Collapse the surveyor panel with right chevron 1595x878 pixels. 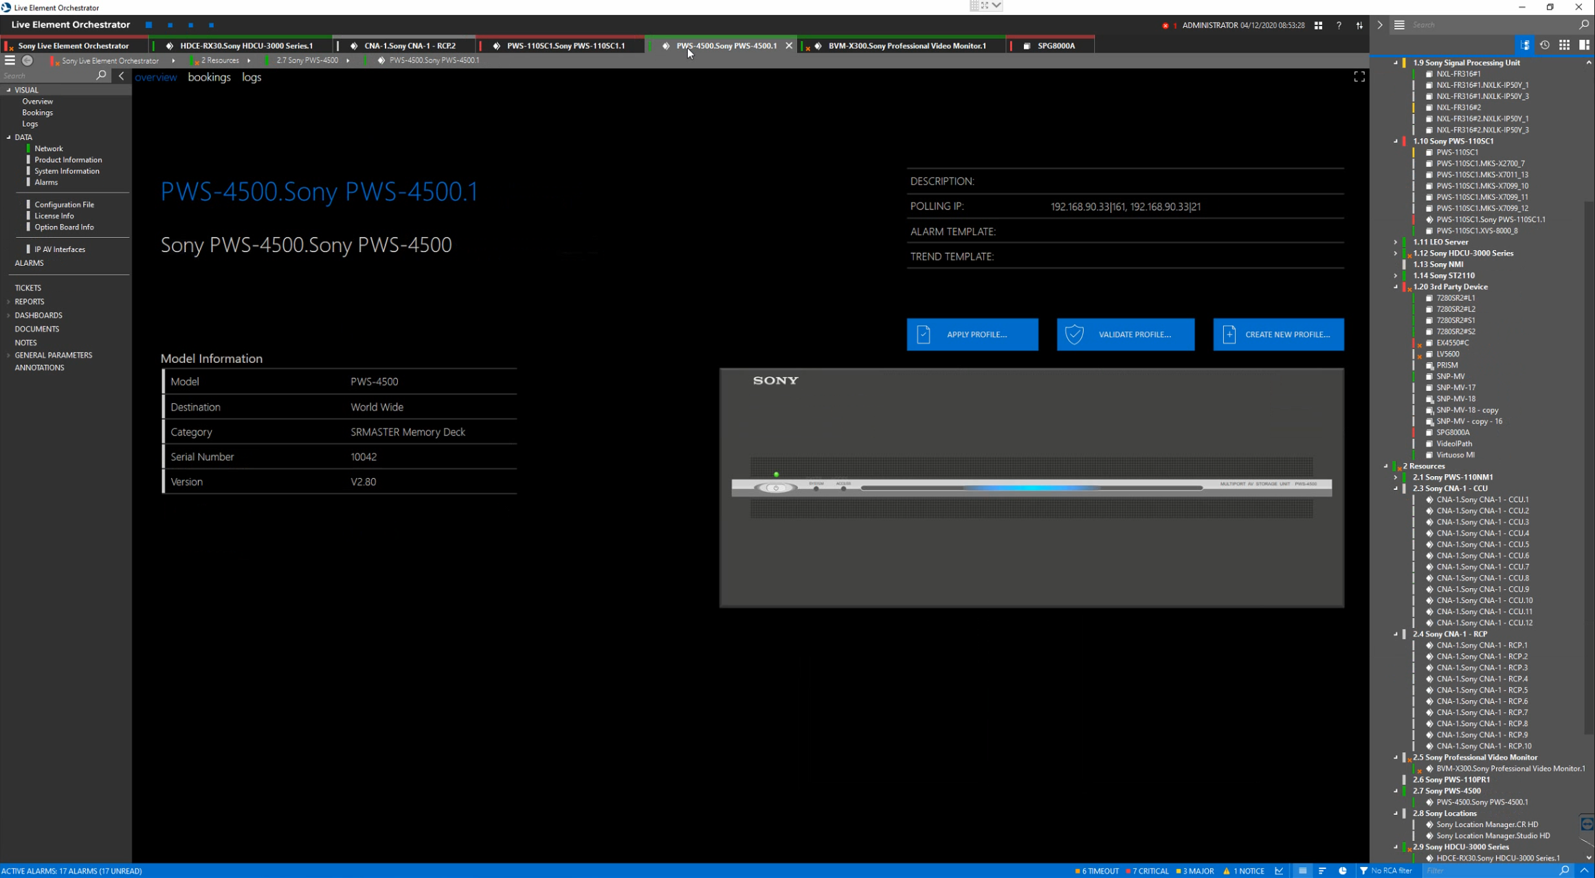[1379, 25]
